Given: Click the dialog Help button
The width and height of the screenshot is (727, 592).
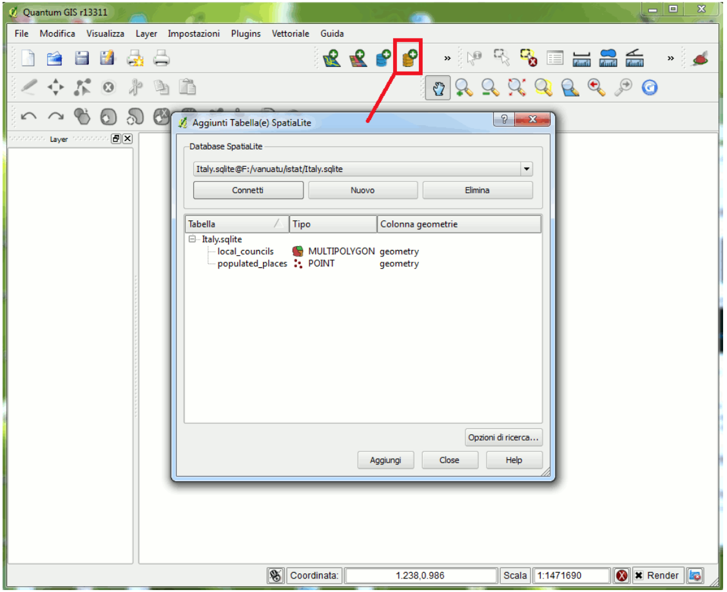Looking at the screenshot, I should [x=514, y=460].
